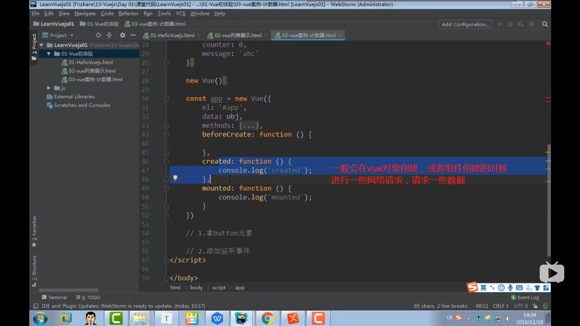Click the Sogou microphone voice input icon
This screenshot has height=326, width=580.
(x=510, y=288)
